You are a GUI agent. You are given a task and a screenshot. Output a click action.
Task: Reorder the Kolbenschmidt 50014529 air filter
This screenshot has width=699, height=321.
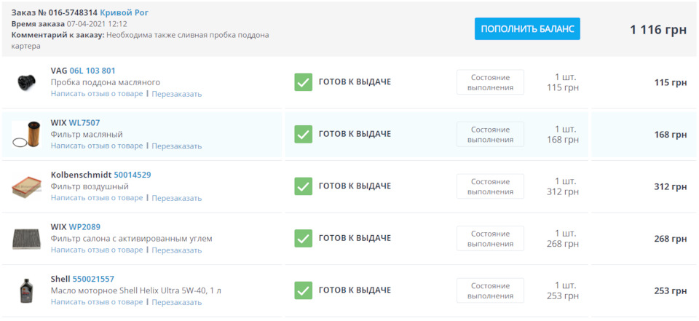click(x=176, y=199)
